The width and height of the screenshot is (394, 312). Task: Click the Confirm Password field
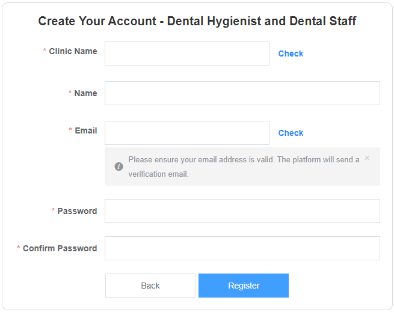click(x=242, y=248)
